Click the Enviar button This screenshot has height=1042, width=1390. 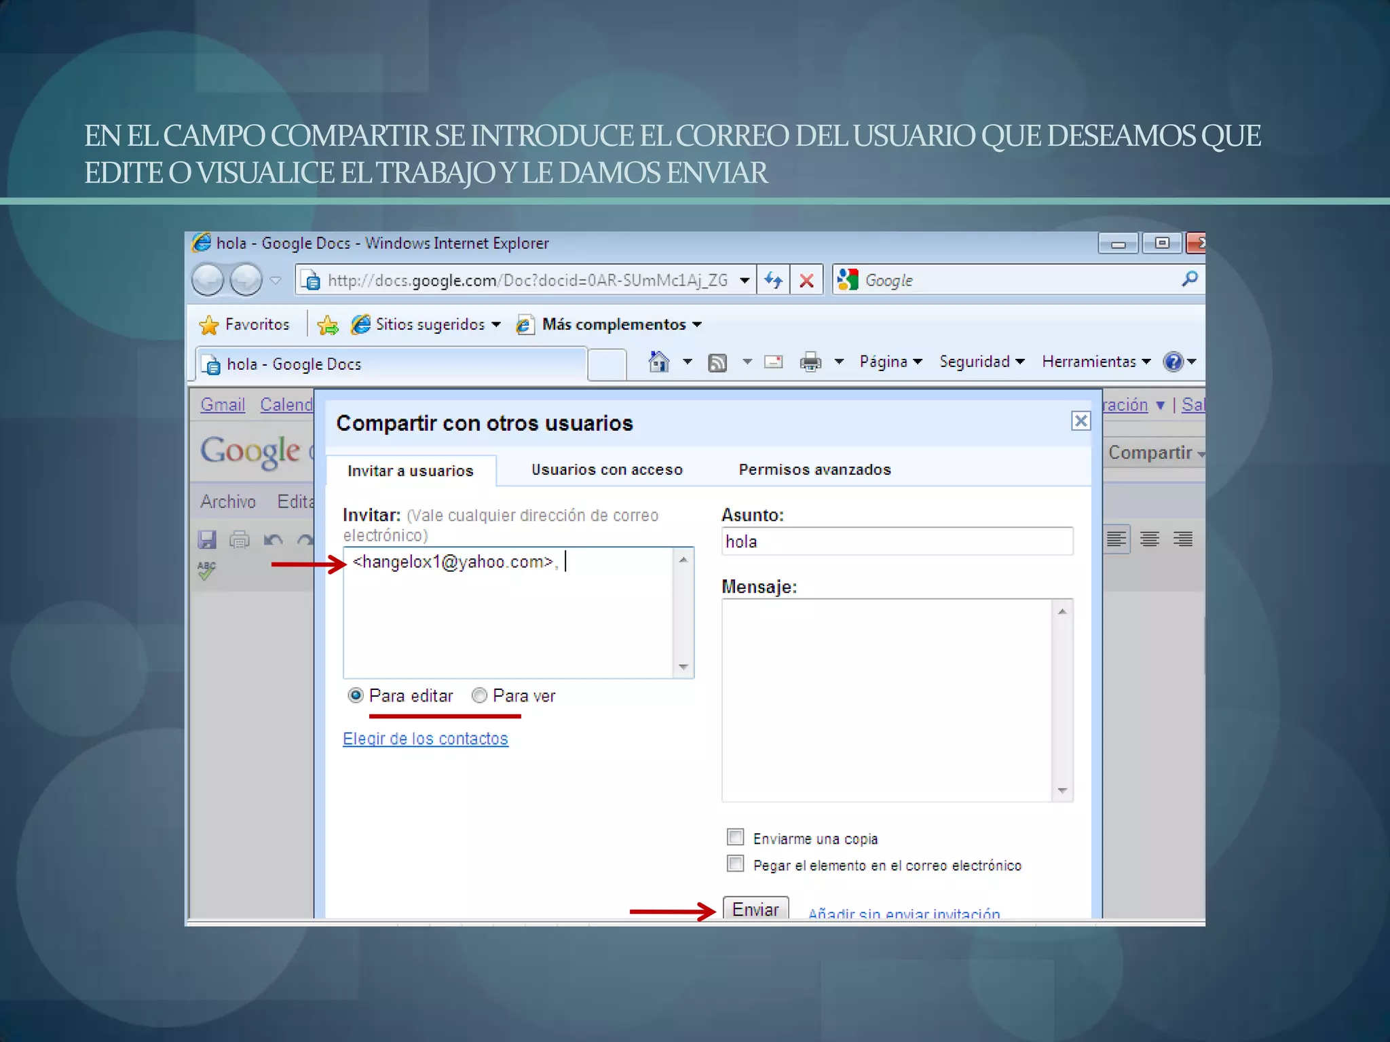pyautogui.click(x=755, y=908)
